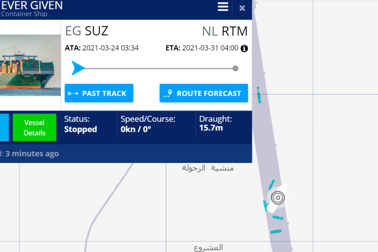Show the ROUTE FORECAST
378x252 pixels.
tap(204, 93)
